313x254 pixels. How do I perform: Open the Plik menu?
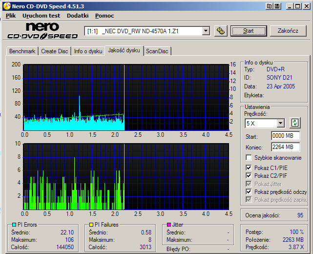click(11, 16)
